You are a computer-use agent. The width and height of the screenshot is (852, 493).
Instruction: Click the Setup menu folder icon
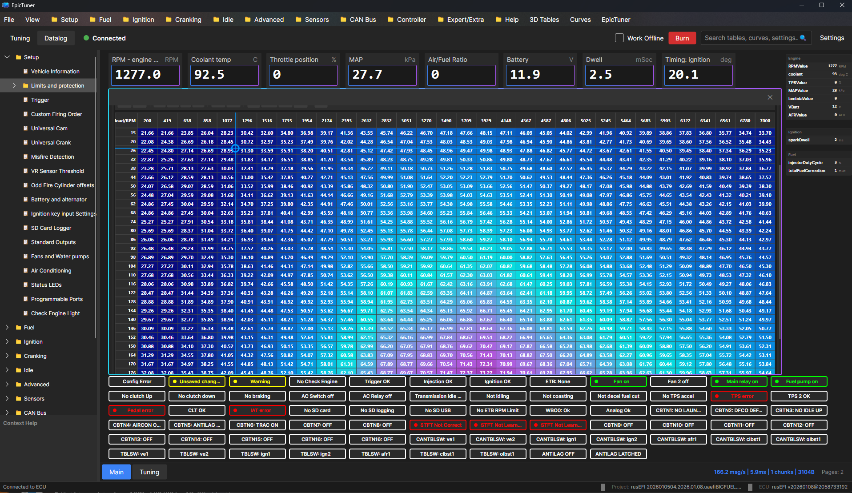pos(55,20)
